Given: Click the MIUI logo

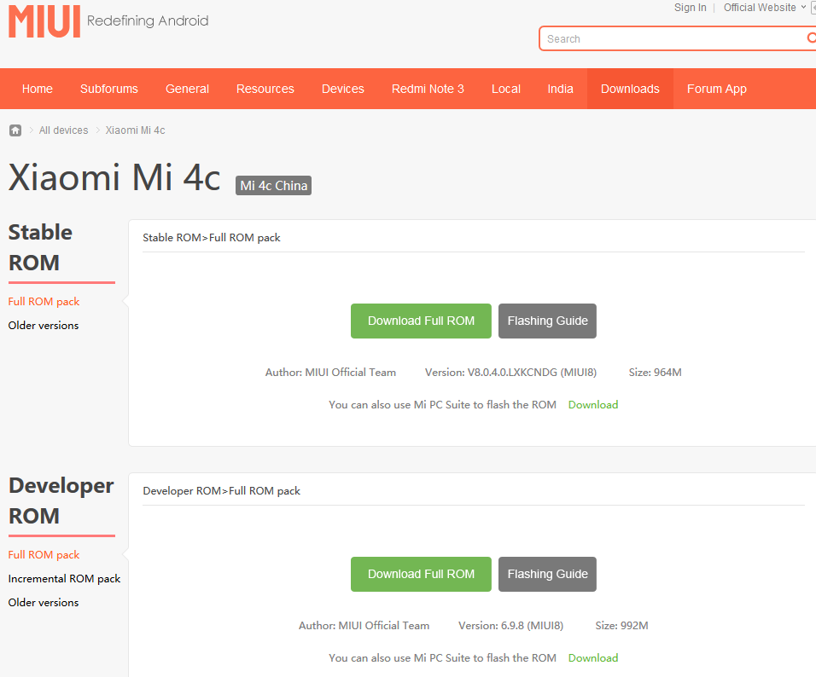Looking at the screenshot, I should (44, 21).
